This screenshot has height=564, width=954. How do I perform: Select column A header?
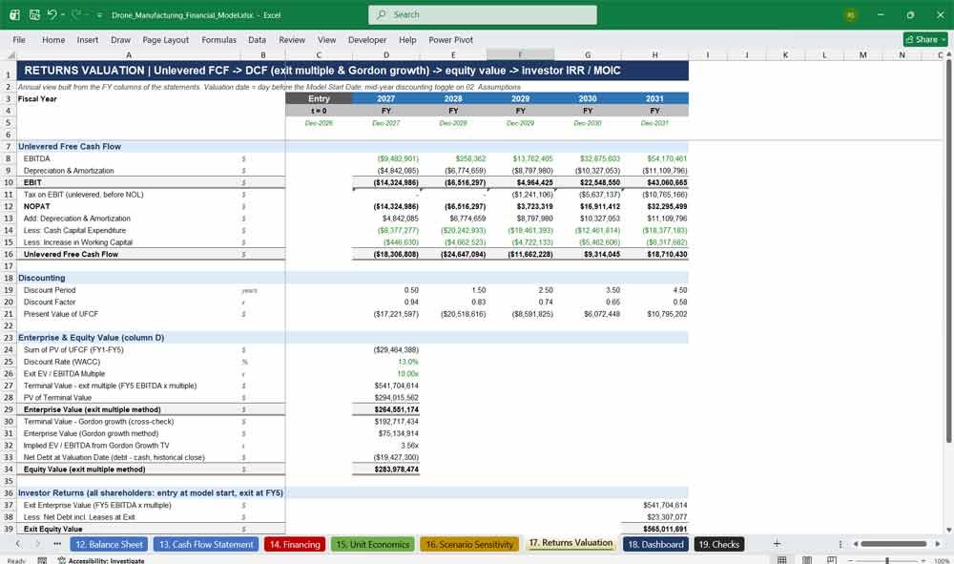click(x=129, y=54)
